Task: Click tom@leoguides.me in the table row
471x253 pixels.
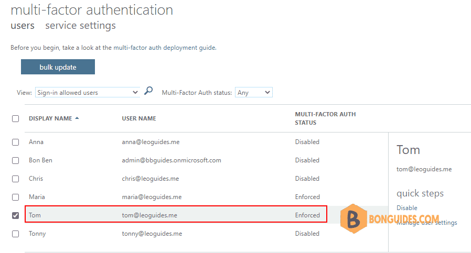Action: [x=149, y=215]
